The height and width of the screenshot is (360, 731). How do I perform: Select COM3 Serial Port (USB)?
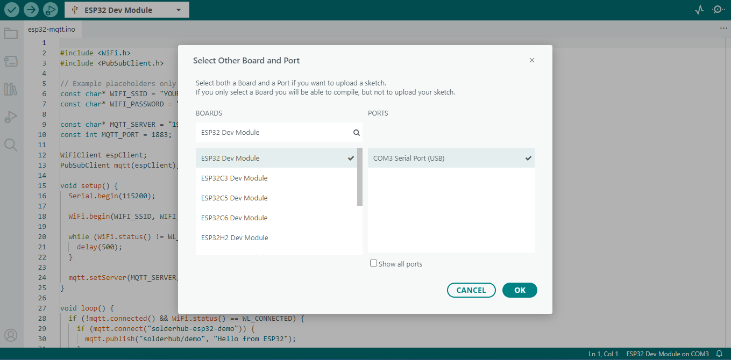tap(451, 158)
